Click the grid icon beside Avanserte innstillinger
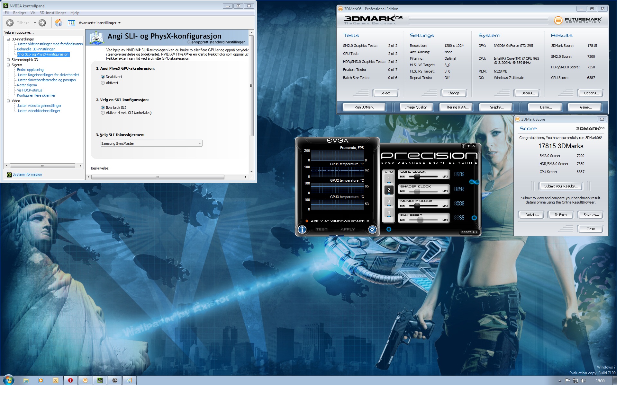625x416 pixels. (x=71, y=23)
